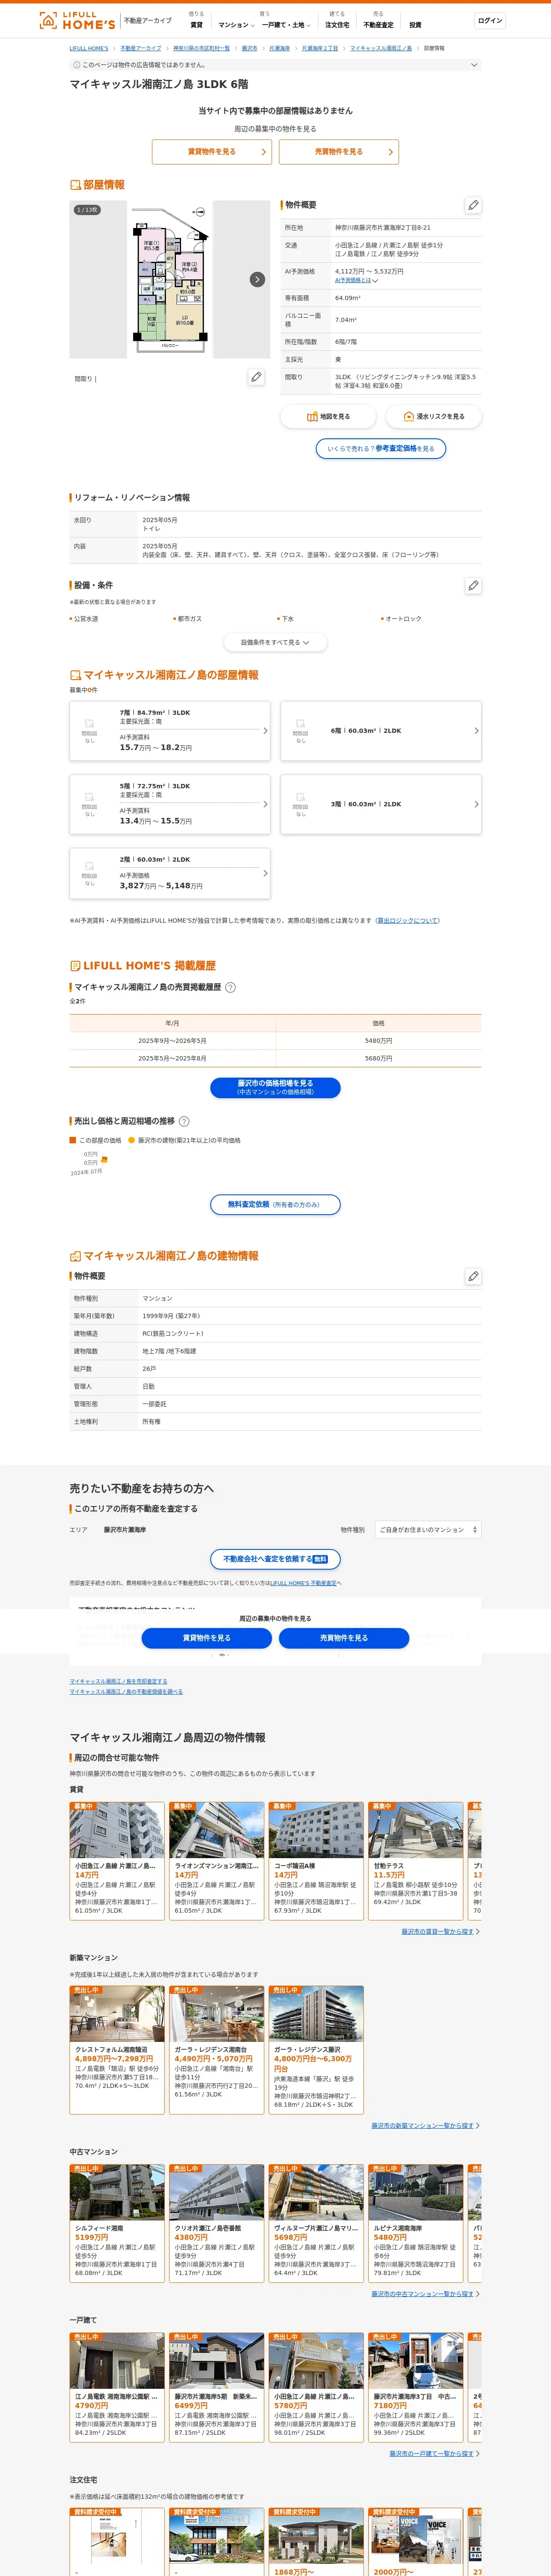Select 不動産査定 in the top navigation
The image size is (551, 2576).
pyautogui.click(x=378, y=25)
